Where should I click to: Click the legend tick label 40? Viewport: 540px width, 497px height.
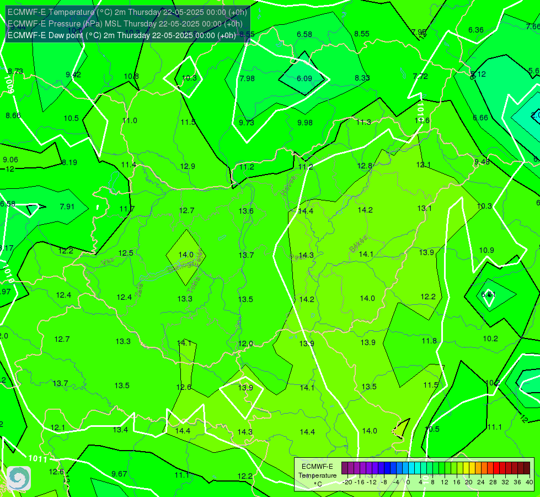530,482
